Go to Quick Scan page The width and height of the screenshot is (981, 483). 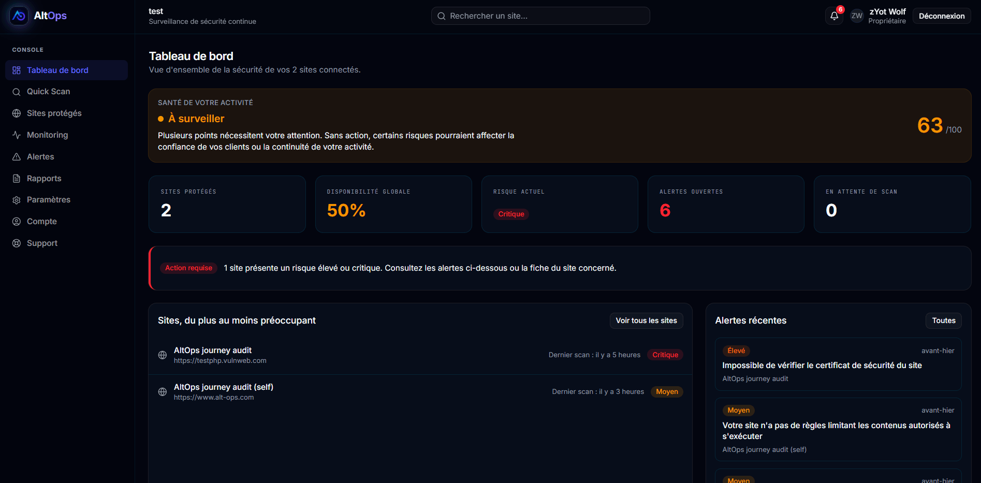[66, 92]
